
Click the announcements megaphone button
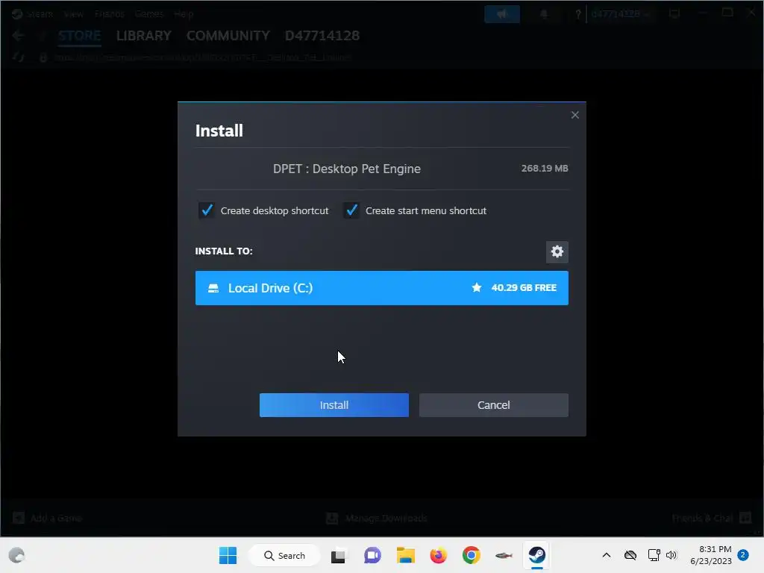(x=502, y=14)
